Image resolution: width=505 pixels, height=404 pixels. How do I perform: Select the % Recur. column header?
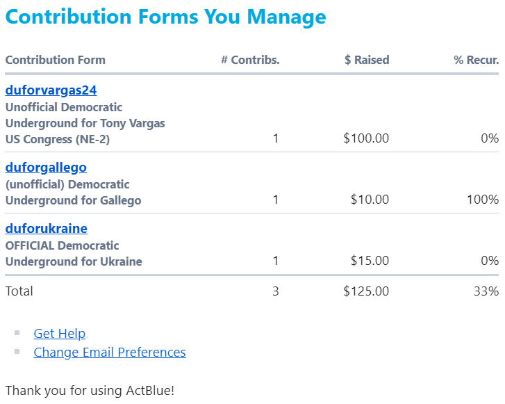point(476,60)
